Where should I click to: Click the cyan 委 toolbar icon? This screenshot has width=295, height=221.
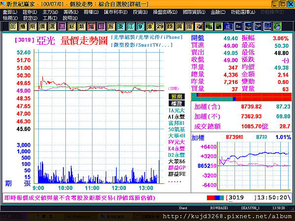(120, 27)
